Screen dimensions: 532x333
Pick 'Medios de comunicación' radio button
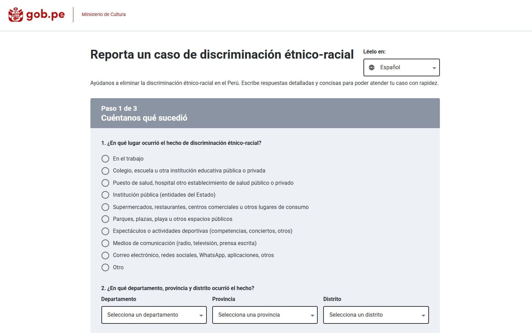(x=105, y=243)
